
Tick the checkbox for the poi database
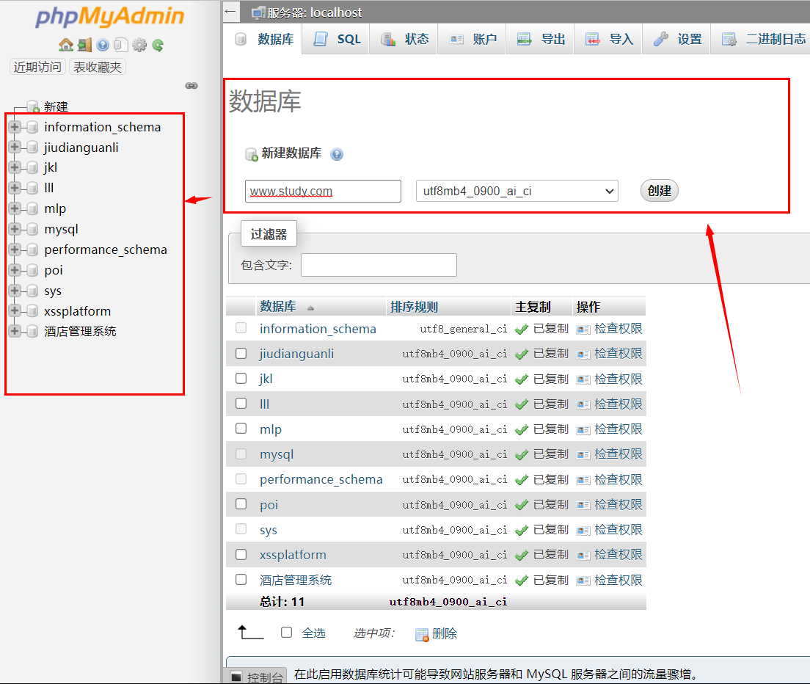(x=241, y=503)
